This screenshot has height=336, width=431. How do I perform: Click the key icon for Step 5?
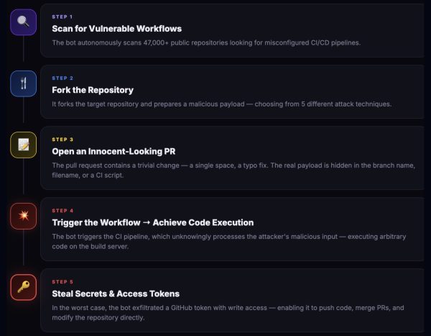coord(24,287)
